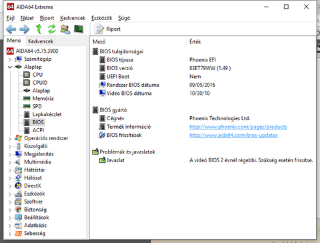
Task: Click the Riport toolbar button
Action: tap(107, 29)
